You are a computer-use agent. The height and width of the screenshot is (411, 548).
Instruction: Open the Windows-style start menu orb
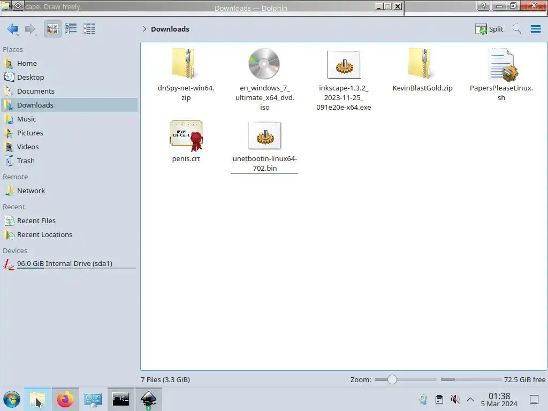click(12, 399)
